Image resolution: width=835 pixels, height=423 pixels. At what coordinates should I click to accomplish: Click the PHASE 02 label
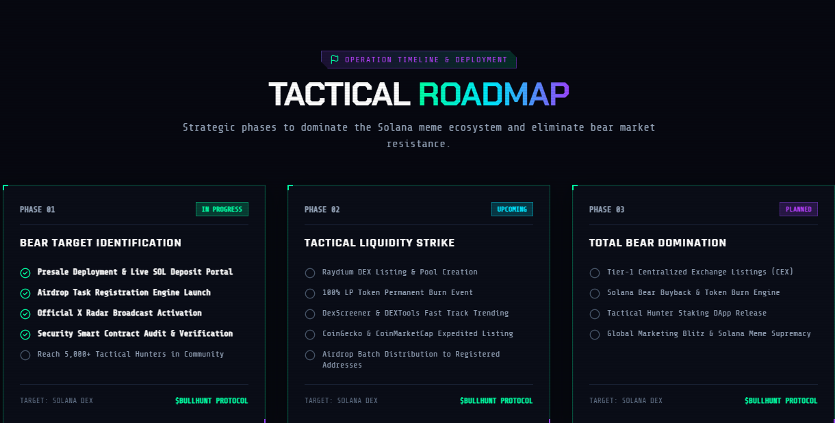[322, 209]
